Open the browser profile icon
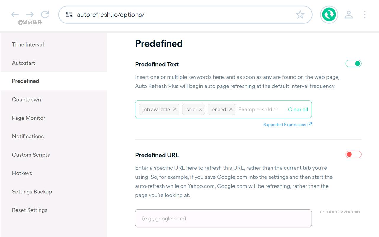This screenshot has width=379, height=237. point(349,15)
